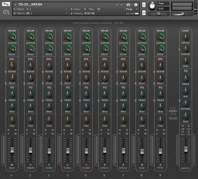
Task: Mute the PERC channel
Action: coord(164,130)
